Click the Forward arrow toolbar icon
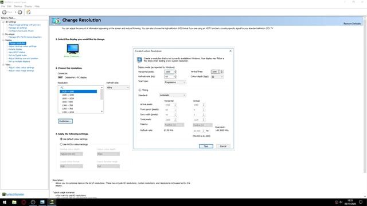367x206 pixels. pyautogui.click(x=20, y=12)
